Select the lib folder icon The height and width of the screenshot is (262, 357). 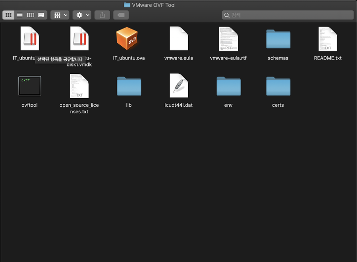[129, 86]
